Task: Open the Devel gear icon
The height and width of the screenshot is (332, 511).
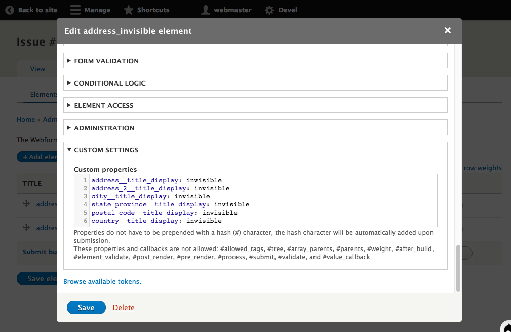Action: [x=269, y=10]
